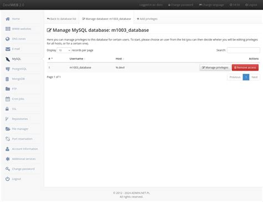Click the E-mail envelope icon

[8, 49]
